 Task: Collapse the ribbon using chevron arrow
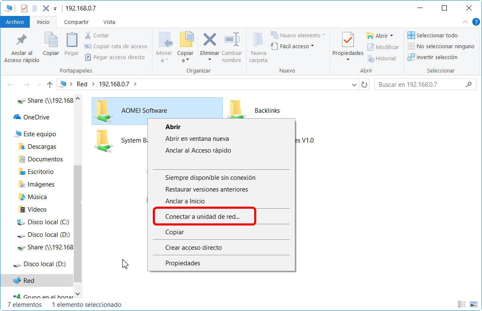[x=465, y=22]
